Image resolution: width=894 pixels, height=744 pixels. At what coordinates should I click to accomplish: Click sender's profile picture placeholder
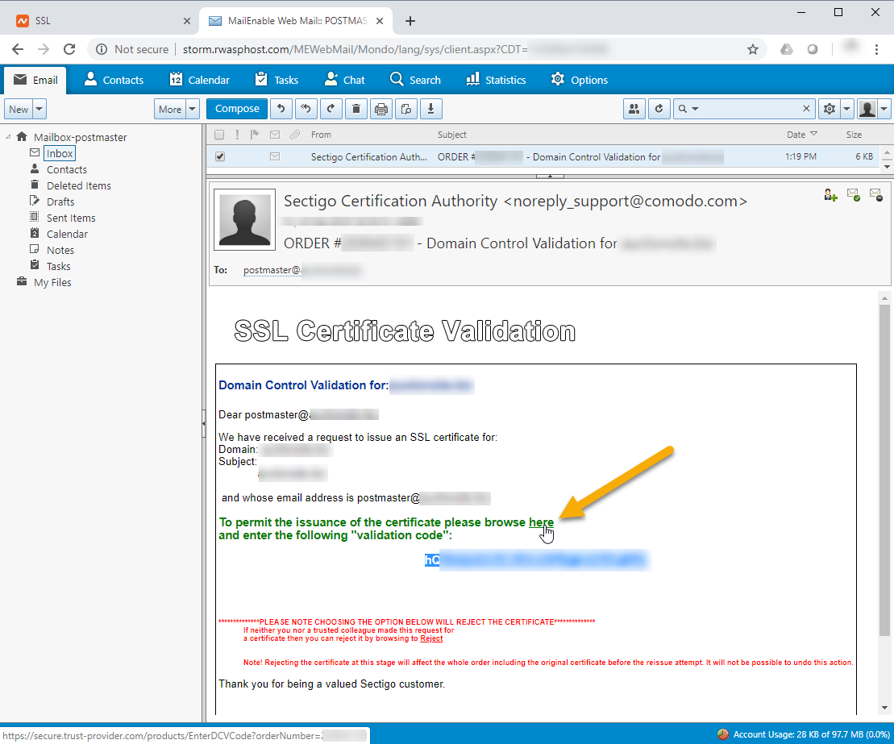(x=244, y=219)
